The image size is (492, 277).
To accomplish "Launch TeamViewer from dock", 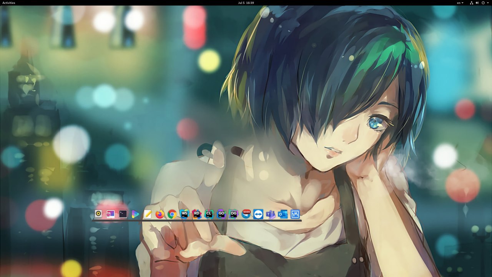I will (x=258, y=214).
